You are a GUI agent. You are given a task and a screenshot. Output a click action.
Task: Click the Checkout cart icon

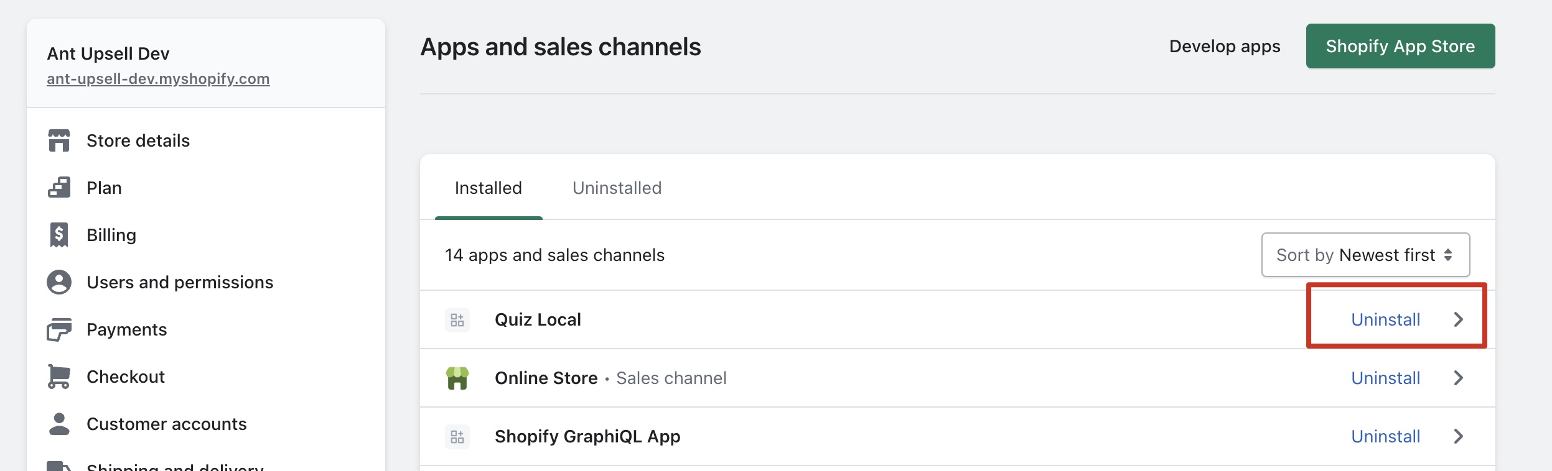[x=59, y=377]
